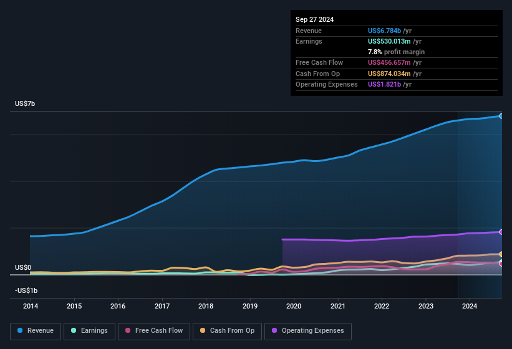The width and height of the screenshot is (512, 349).
Task: Toggle the Free Cash Flow legend button
Action: (154, 331)
